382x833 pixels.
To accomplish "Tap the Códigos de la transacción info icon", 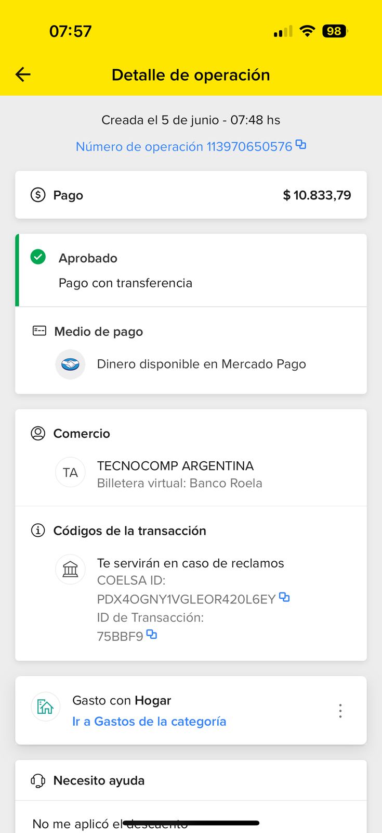I will (38, 531).
